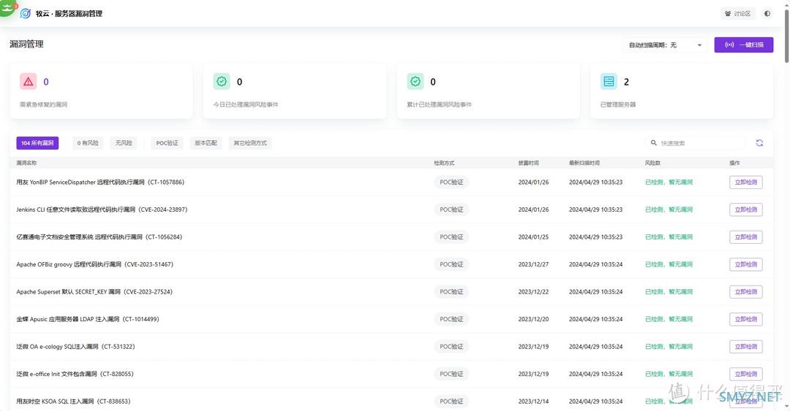Filter by 其它检测方式 tab
This screenshot has width=790, height=411.
click(250, 143)
